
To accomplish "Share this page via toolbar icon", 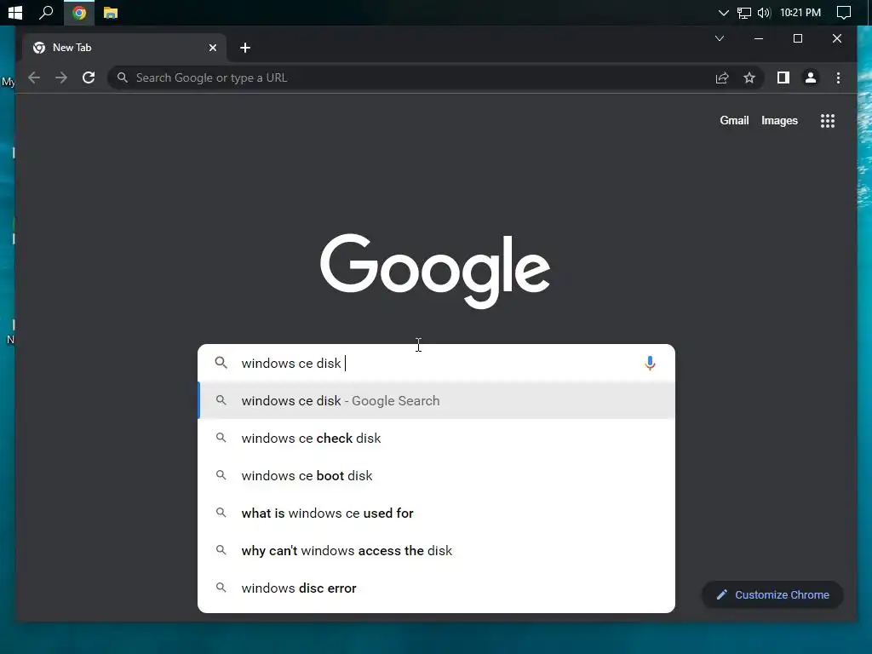I will [x=722, y=77].
